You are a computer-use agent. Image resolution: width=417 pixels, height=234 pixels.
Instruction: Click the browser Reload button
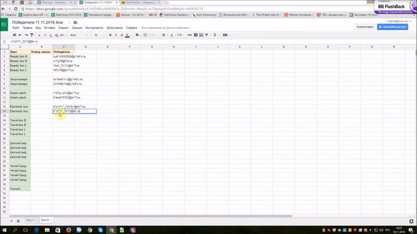[16, 8]
